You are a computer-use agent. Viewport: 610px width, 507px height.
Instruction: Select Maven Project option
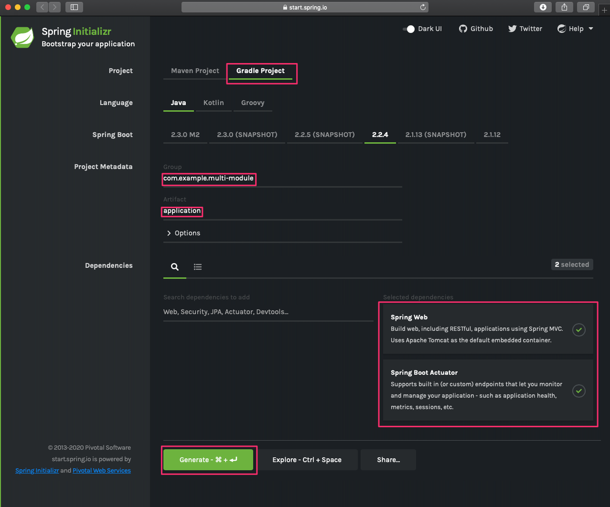pyautogui.click(x=195, y=71)
